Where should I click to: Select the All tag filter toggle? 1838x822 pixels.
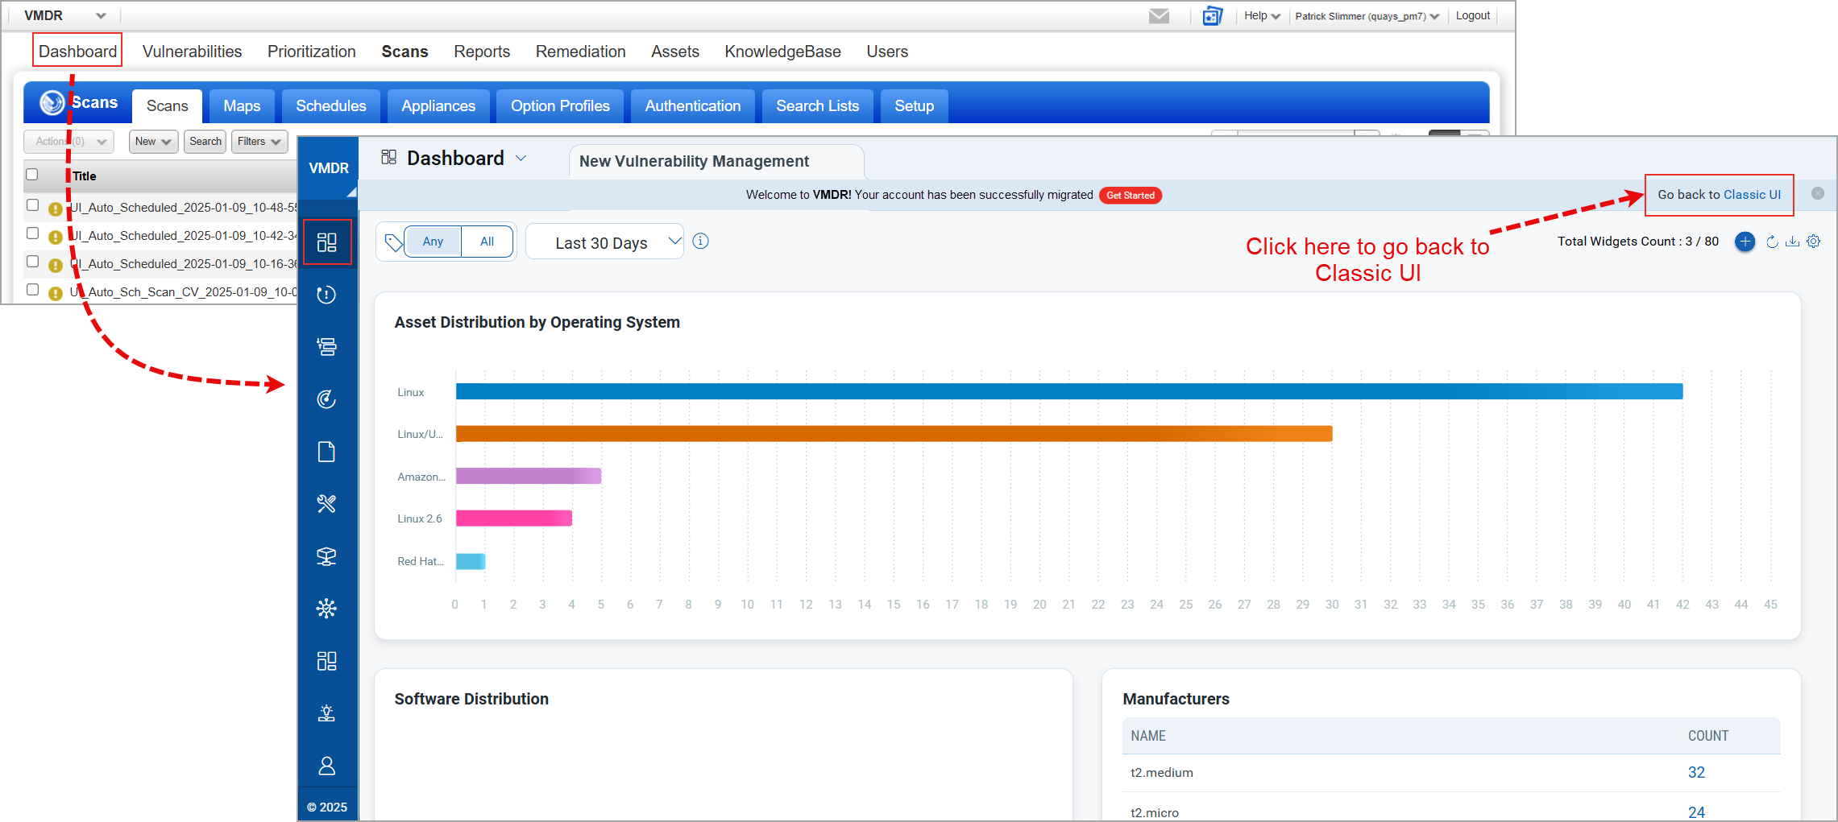tap(487, 241)
